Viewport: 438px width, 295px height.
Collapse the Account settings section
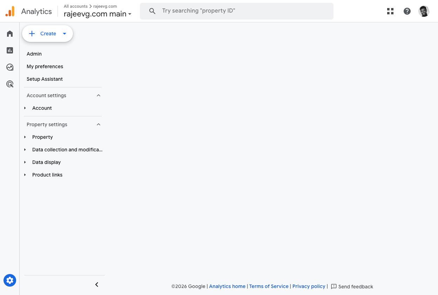click(x=99, y=95)
